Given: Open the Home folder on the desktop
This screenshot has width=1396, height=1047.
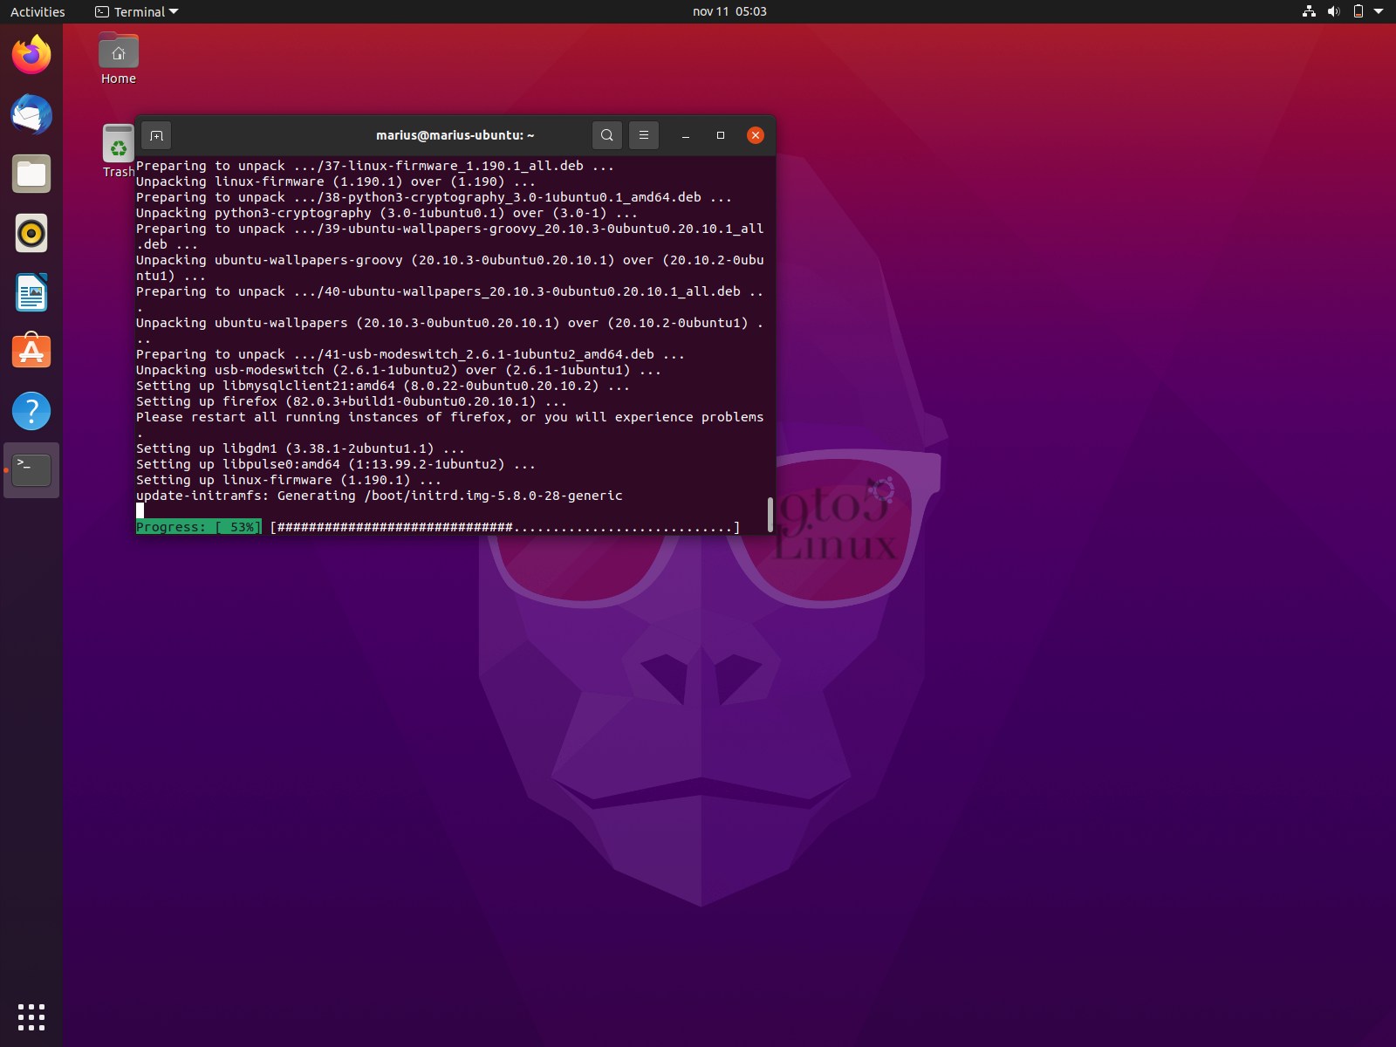Looking at the screenshot, I should [x=119, y=51].
